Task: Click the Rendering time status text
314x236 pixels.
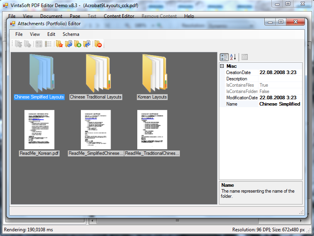Action: pos(28,230)
